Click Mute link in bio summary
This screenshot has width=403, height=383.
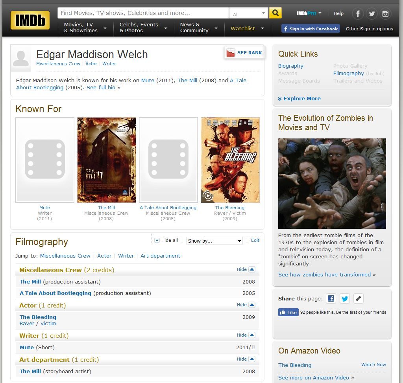tap(148, 80)
